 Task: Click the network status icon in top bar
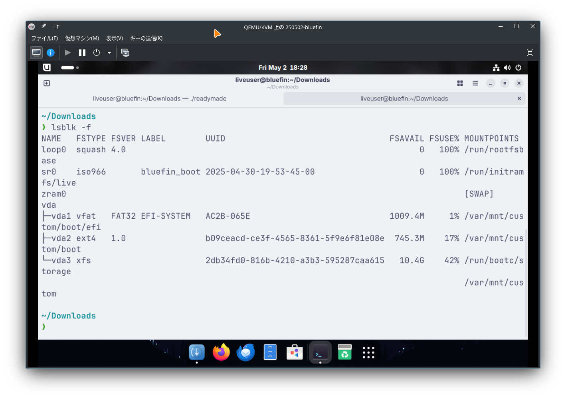pyautogui.click(x=496, y=68)
